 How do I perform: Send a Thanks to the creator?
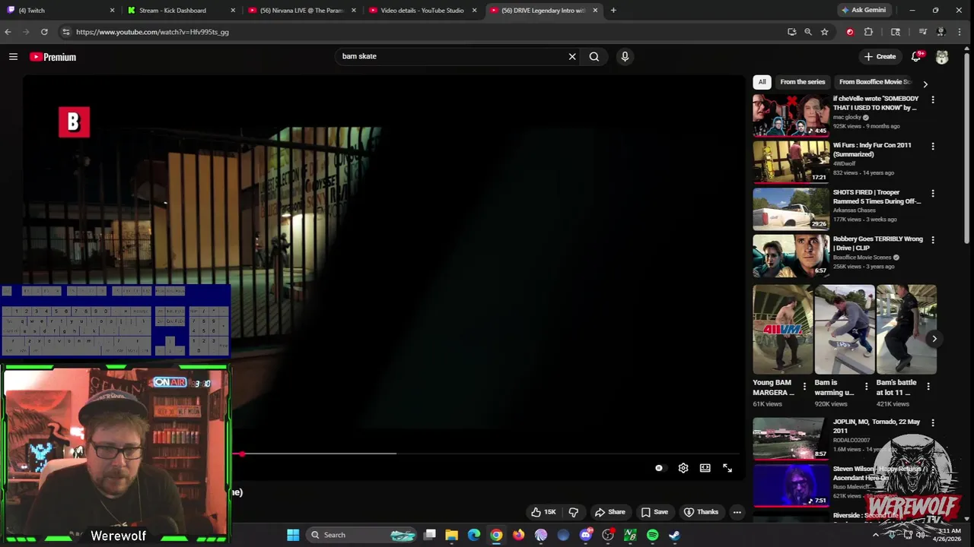coord(701,512)
